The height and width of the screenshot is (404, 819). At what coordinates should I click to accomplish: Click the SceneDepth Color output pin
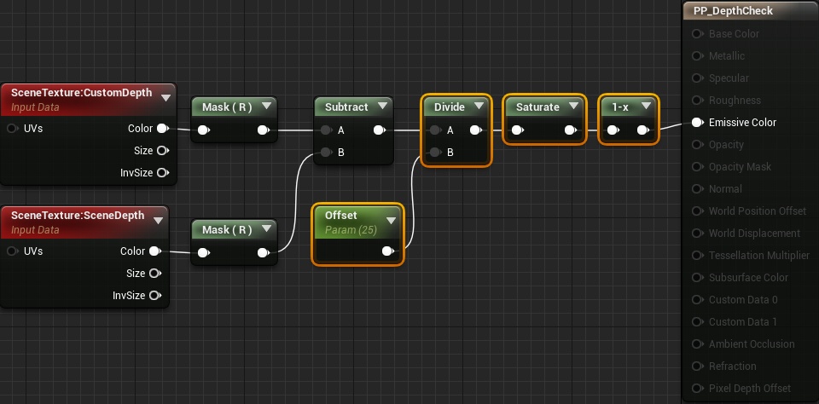[x=154, y=251]
